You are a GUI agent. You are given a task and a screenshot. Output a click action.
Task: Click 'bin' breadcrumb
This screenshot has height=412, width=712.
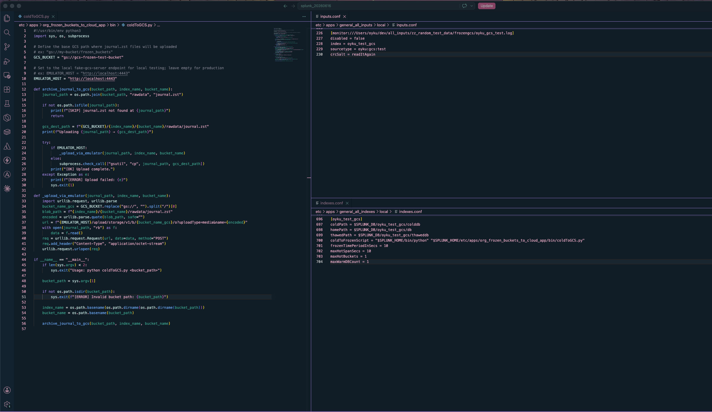(x=113, y=25)
